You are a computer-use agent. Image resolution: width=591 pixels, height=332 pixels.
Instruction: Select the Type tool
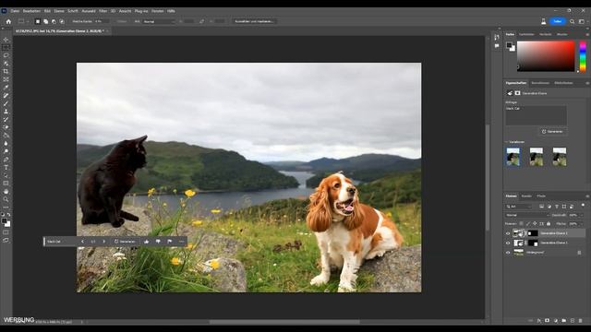click(6, 168)
